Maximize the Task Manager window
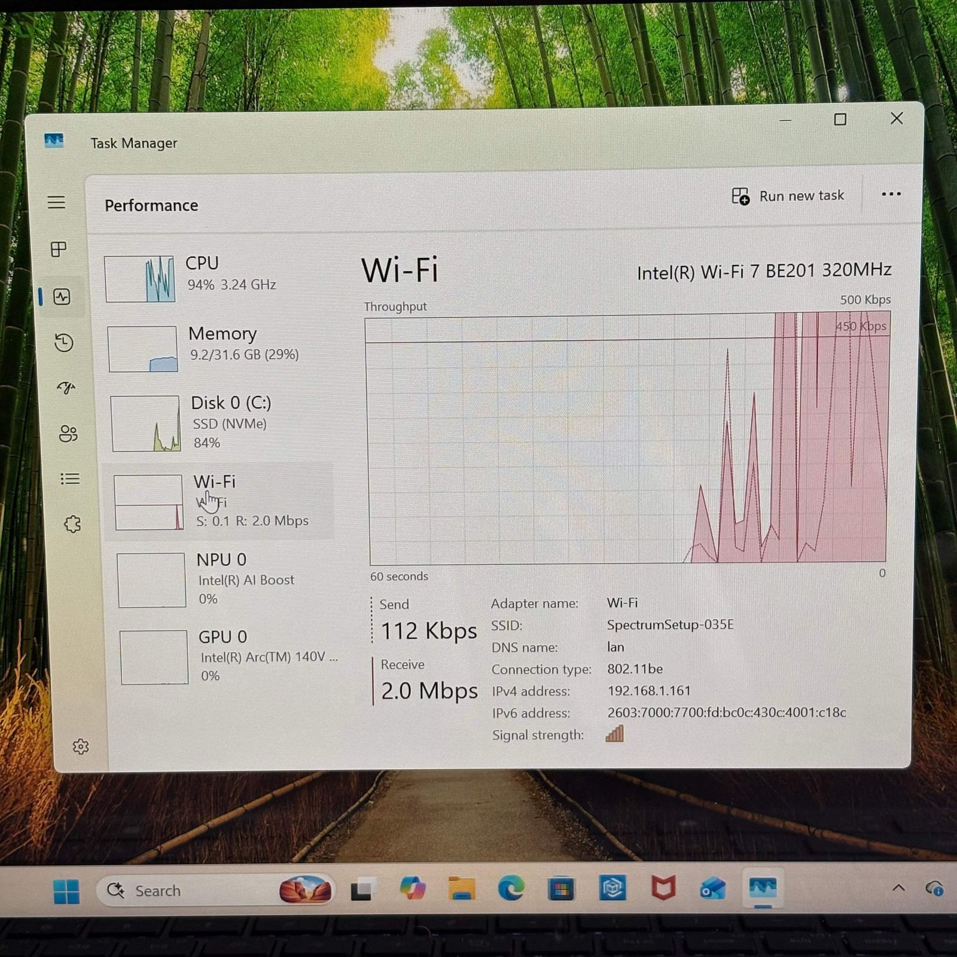 (x=840, y=120)
